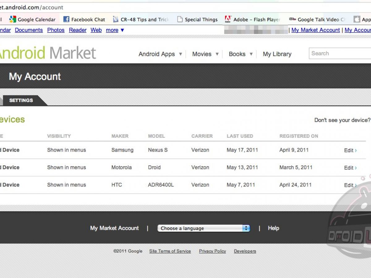
Task: Click the Android Market search field
Action: 340,53
